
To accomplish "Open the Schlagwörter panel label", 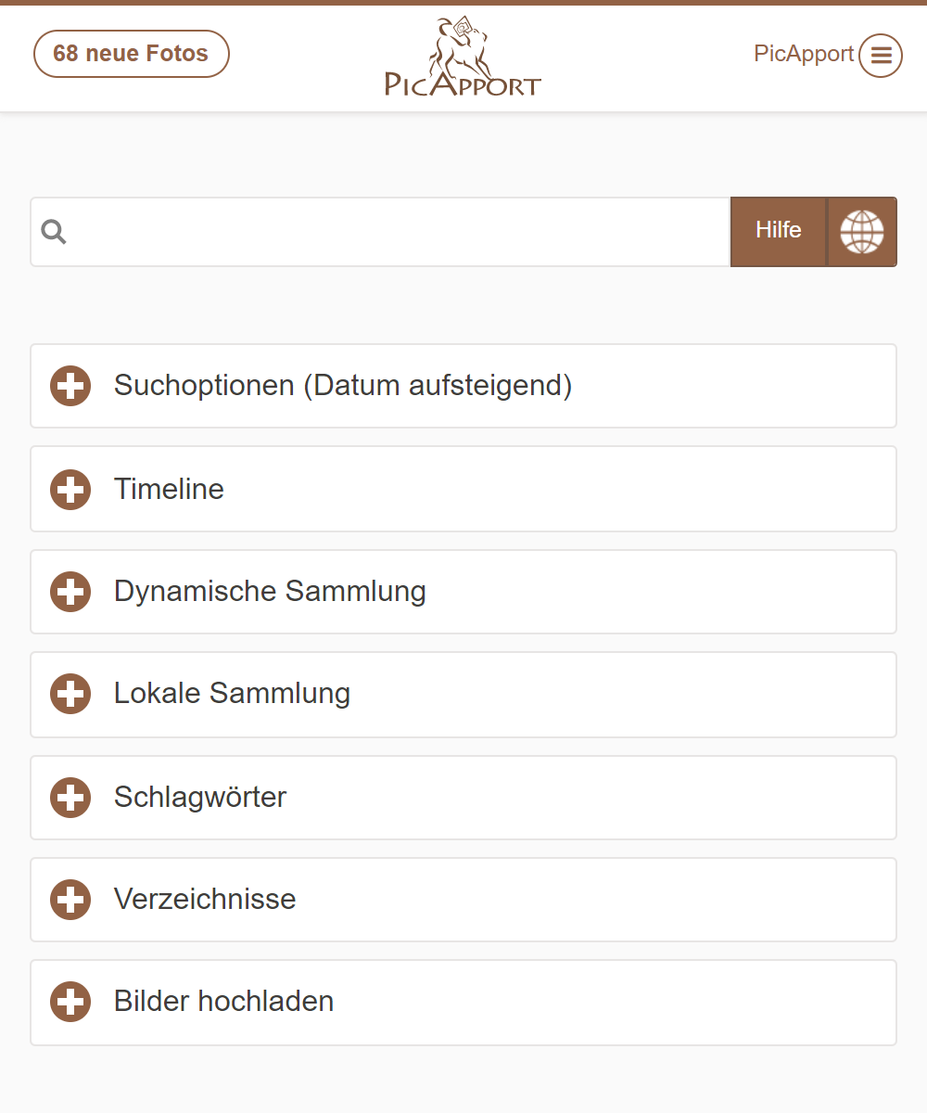I will 200,797.
